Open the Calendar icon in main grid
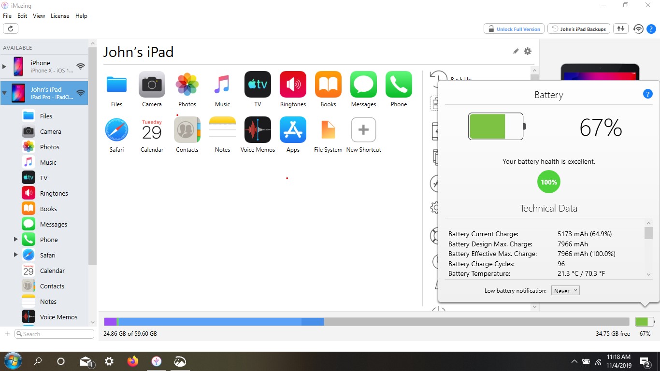The width and height of the screenshot is (660, 371). [x=152, y=130]
